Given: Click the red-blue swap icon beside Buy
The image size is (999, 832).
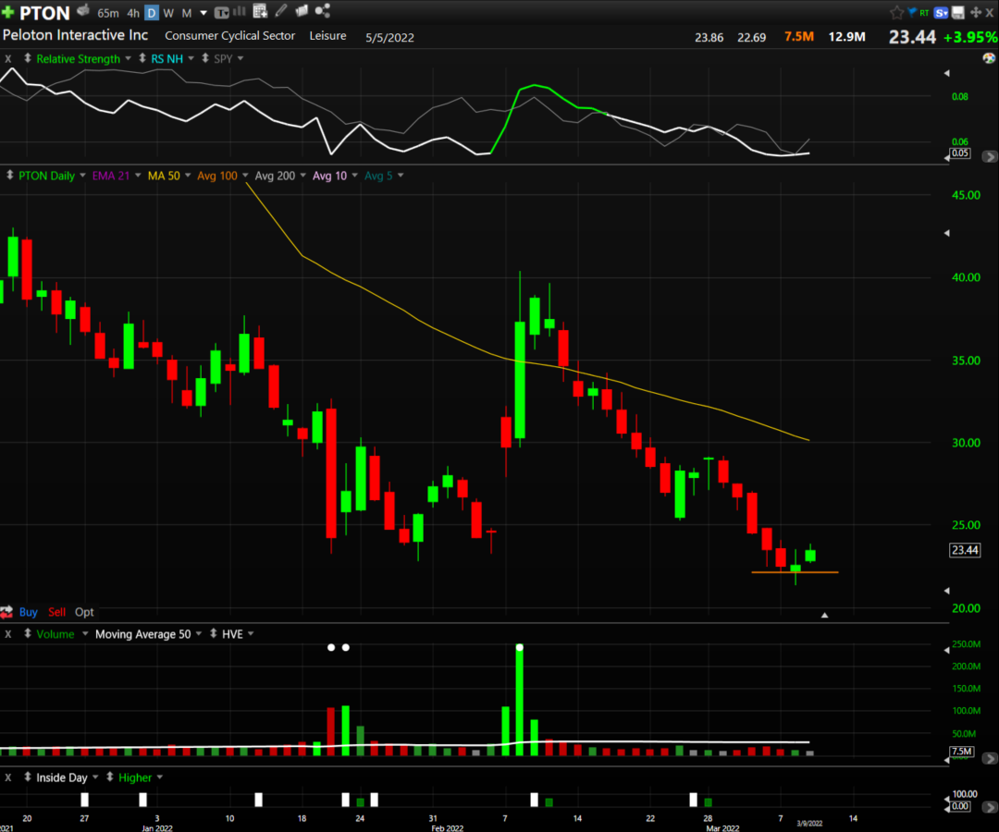Looking at the screenshot, I should (x=6, y=612).
